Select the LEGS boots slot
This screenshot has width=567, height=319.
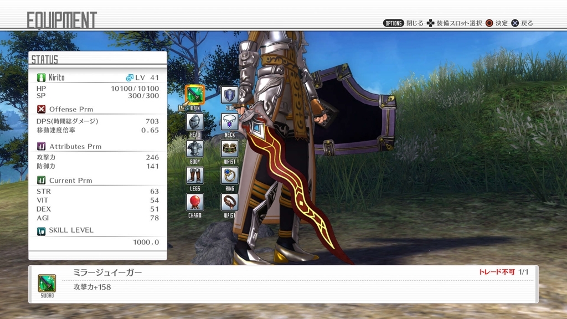coord(194,175)
